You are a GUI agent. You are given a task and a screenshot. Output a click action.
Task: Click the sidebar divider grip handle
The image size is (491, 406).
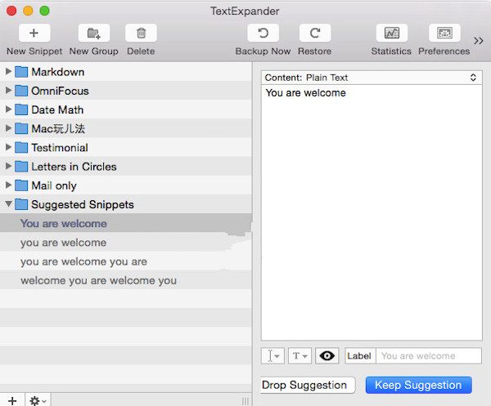pyautogui.click(x=245, y=401)
